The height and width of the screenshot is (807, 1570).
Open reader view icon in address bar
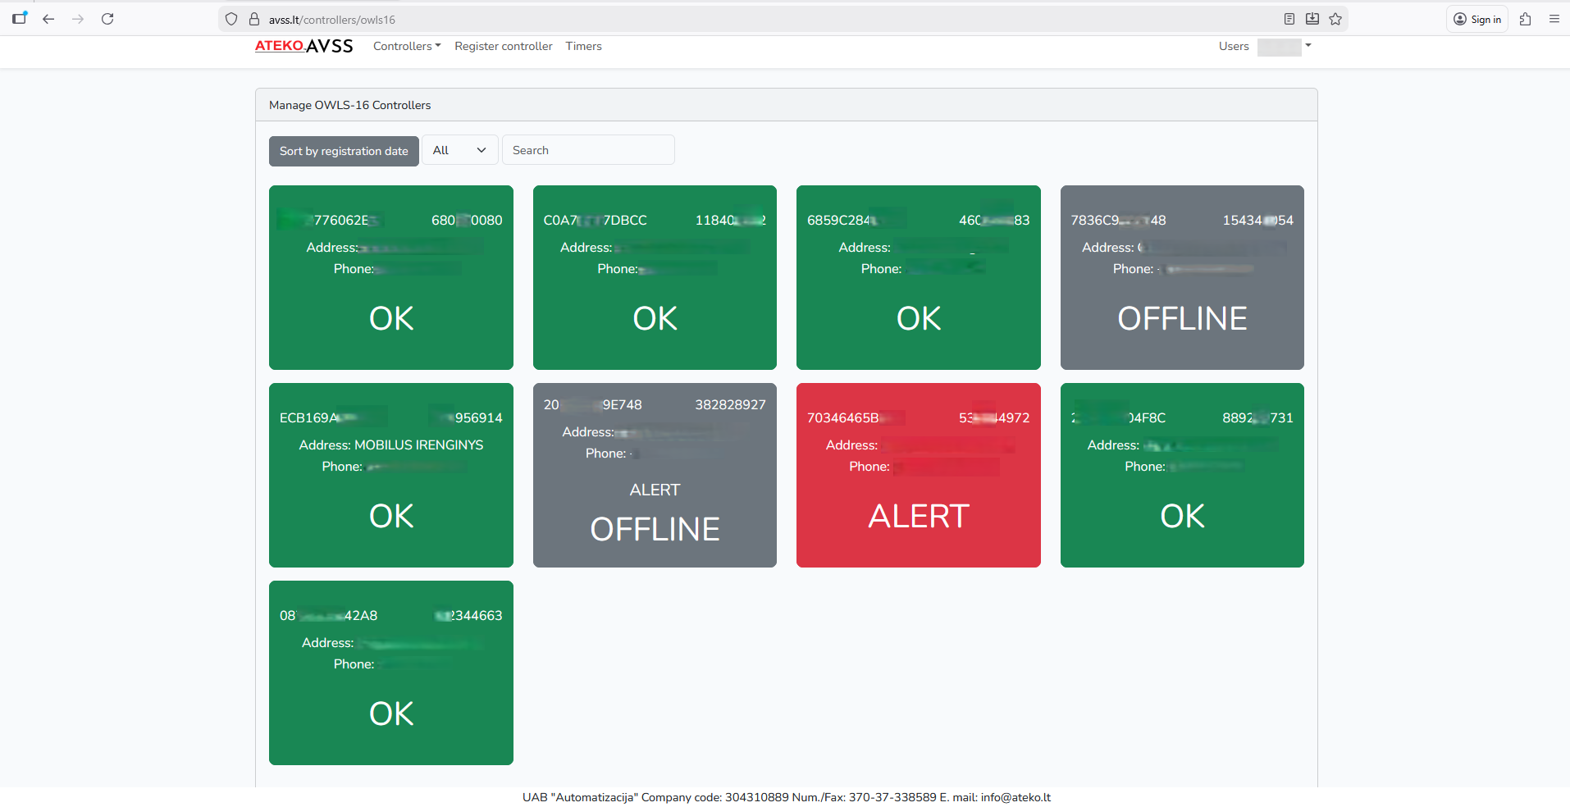tap(1289, 19)
